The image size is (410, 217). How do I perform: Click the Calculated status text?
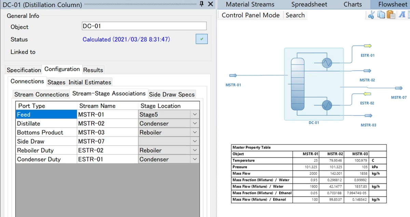click(x=126, y=39)
